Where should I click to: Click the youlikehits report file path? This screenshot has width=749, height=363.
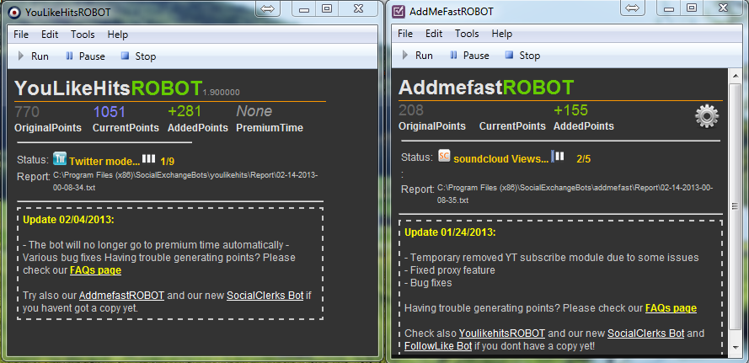click(x=185, y=182)
